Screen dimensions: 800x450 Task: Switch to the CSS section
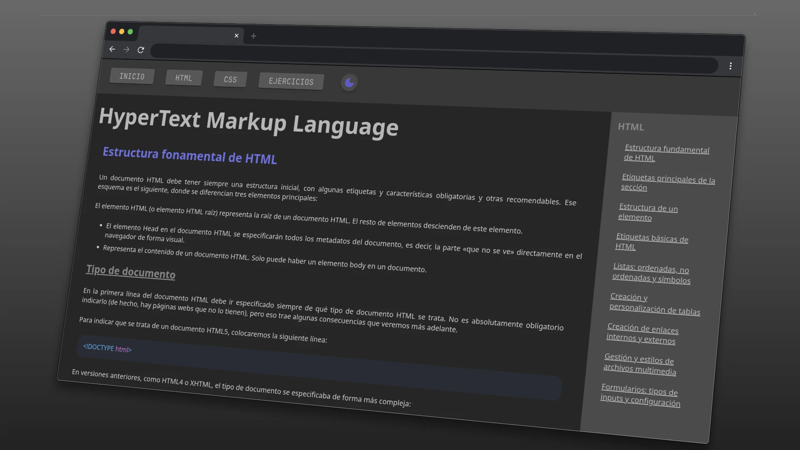(230, 79)
